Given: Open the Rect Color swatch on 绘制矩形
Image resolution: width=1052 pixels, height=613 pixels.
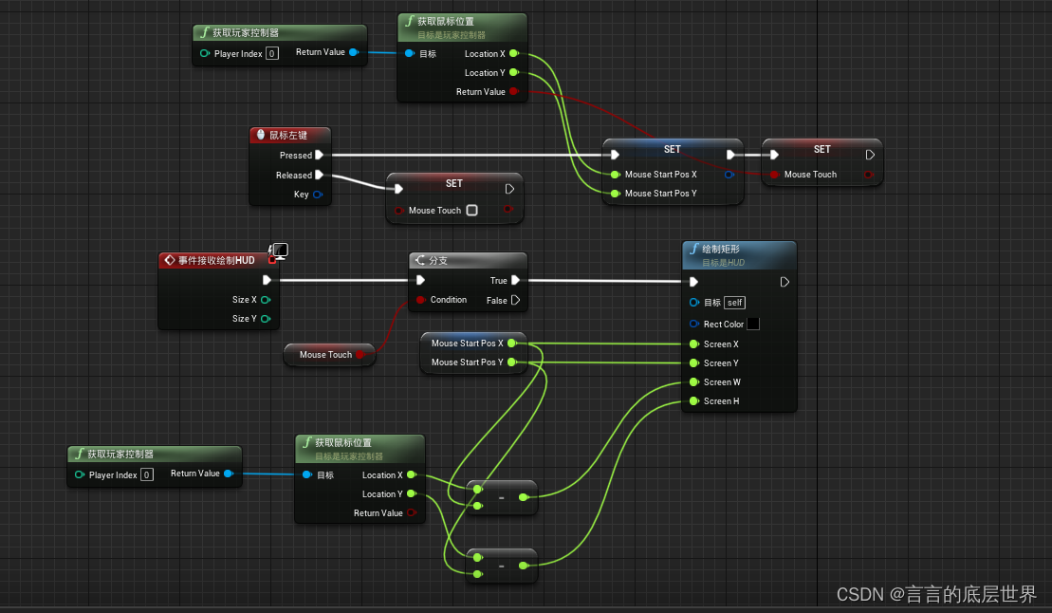Looking at the screenshot, I should [752, 324].
